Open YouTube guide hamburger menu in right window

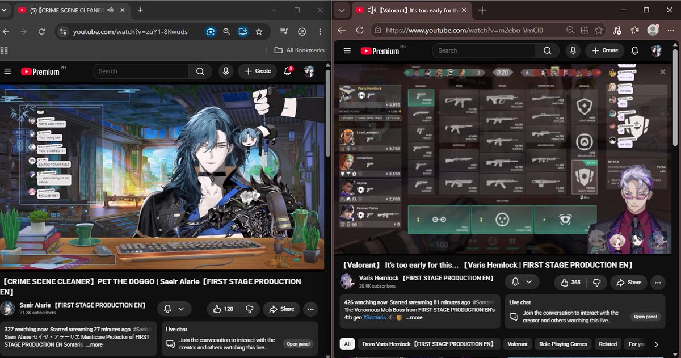[x=348, y=50]
